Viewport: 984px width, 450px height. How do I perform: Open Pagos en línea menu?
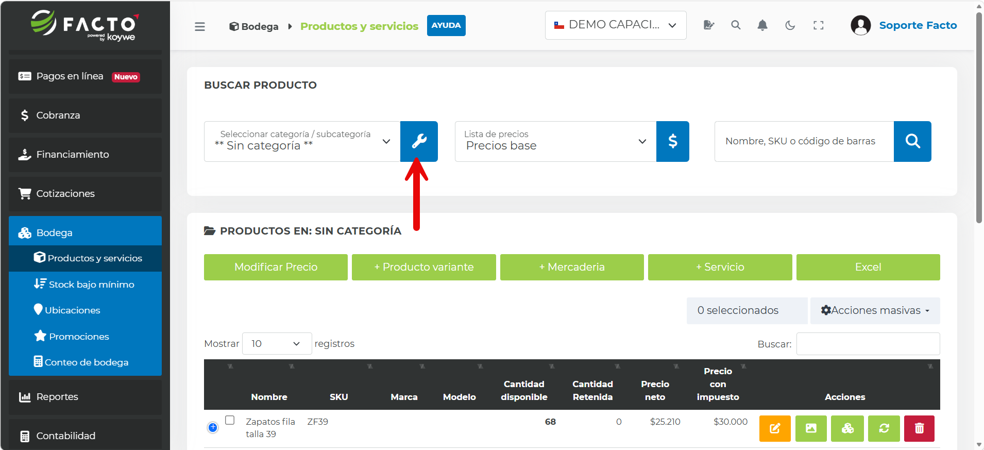point(85,76)
